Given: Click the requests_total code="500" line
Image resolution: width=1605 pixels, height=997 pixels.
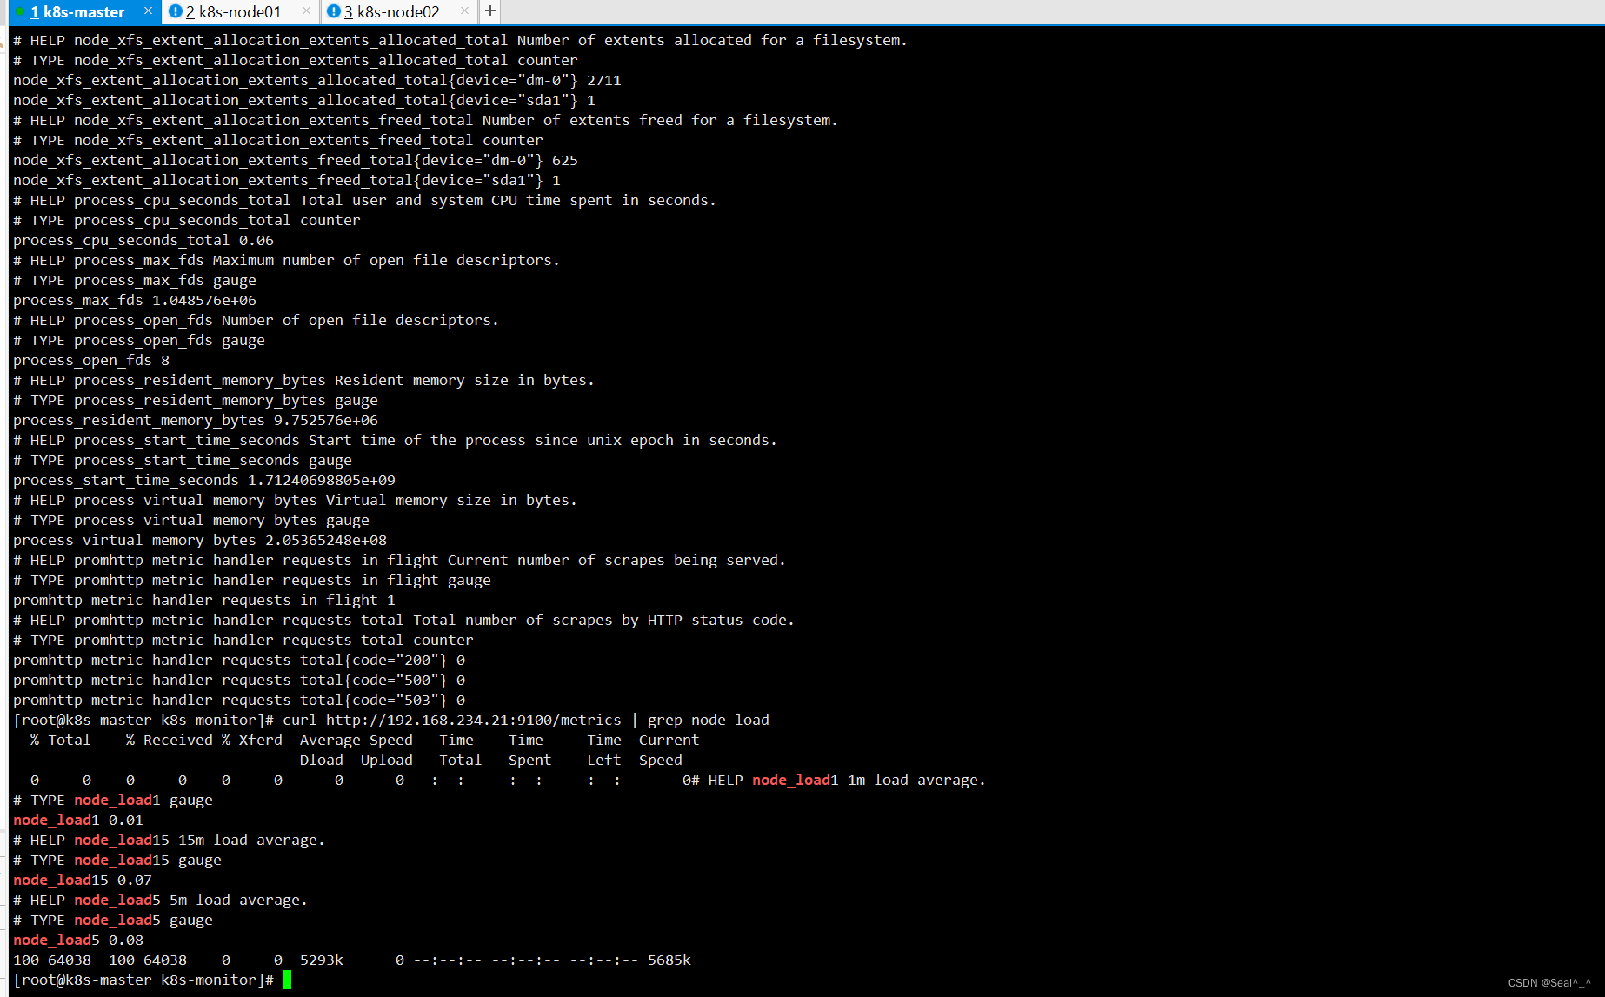Looking at the screenshot, I should point(239,680).
